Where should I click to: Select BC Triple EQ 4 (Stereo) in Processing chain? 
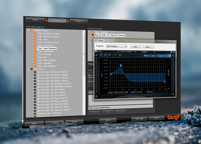click(x=110, y=35)
